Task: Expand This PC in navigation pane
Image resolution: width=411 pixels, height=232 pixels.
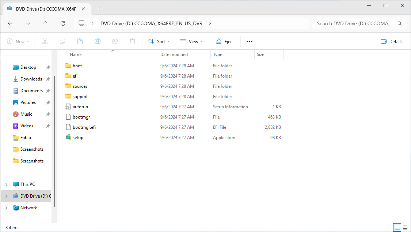Action: (x=7, y=184)
